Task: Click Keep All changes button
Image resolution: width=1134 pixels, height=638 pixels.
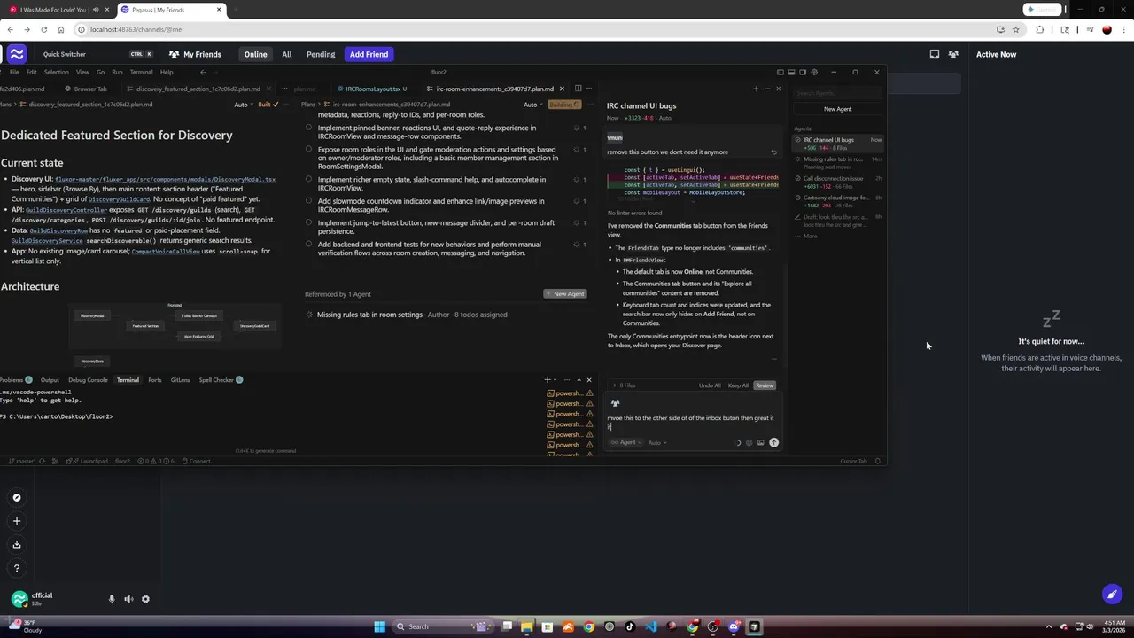Action: pos(738,385)
